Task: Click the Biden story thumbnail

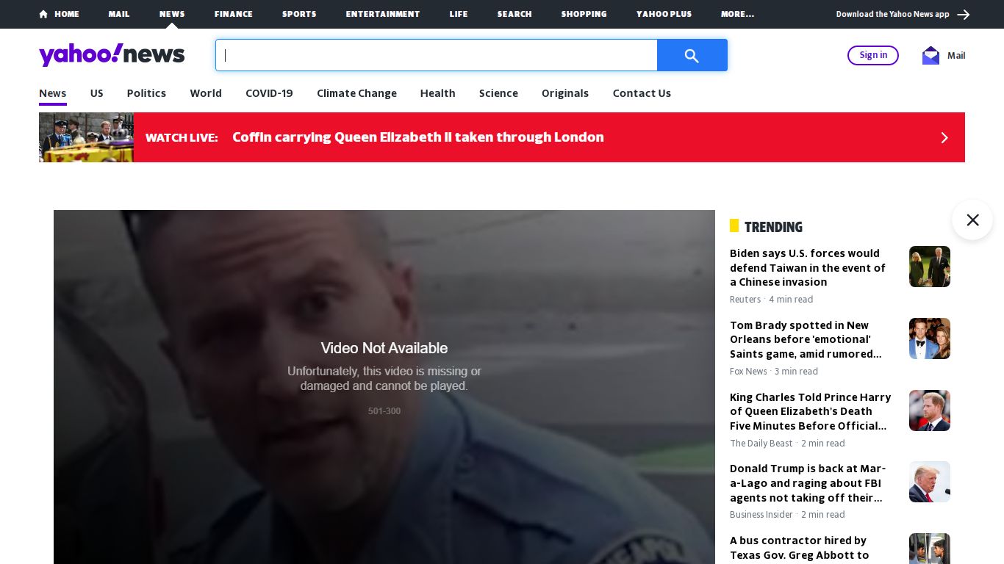Action: tap(930, 267)
